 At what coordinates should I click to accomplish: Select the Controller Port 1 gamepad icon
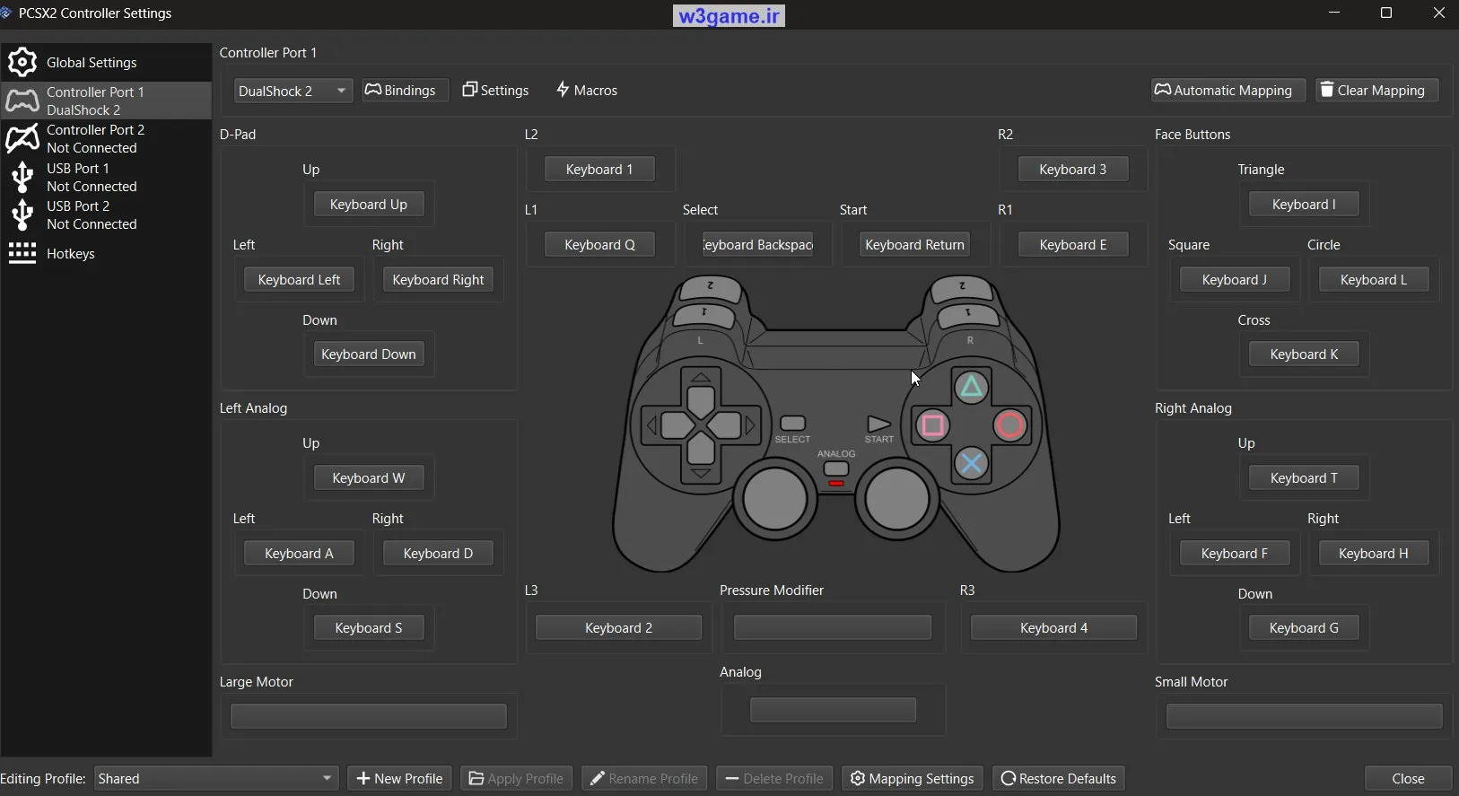tap(22, 101)
